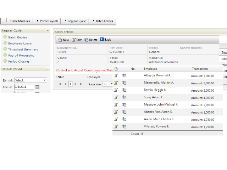Click the Edit toolbar button
The image size is (227, 170).
tap(77, 40)
